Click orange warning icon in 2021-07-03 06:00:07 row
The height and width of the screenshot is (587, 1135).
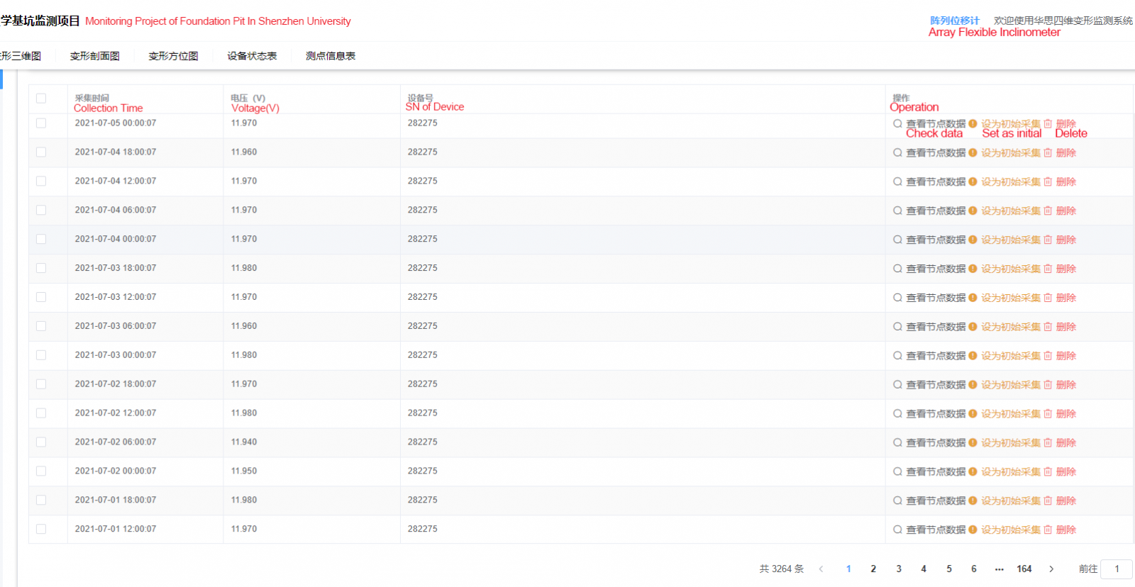(x=973, y=327)
